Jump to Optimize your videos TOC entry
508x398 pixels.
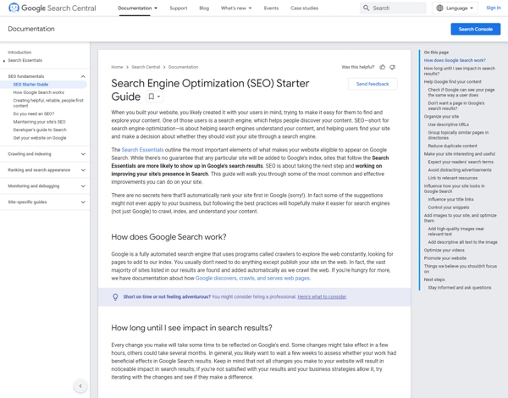coord(444,250)
